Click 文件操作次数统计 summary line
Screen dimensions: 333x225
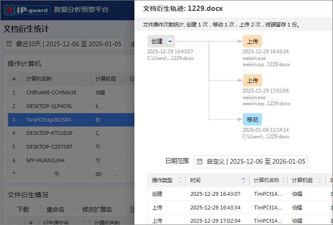(x=222, y=25)
